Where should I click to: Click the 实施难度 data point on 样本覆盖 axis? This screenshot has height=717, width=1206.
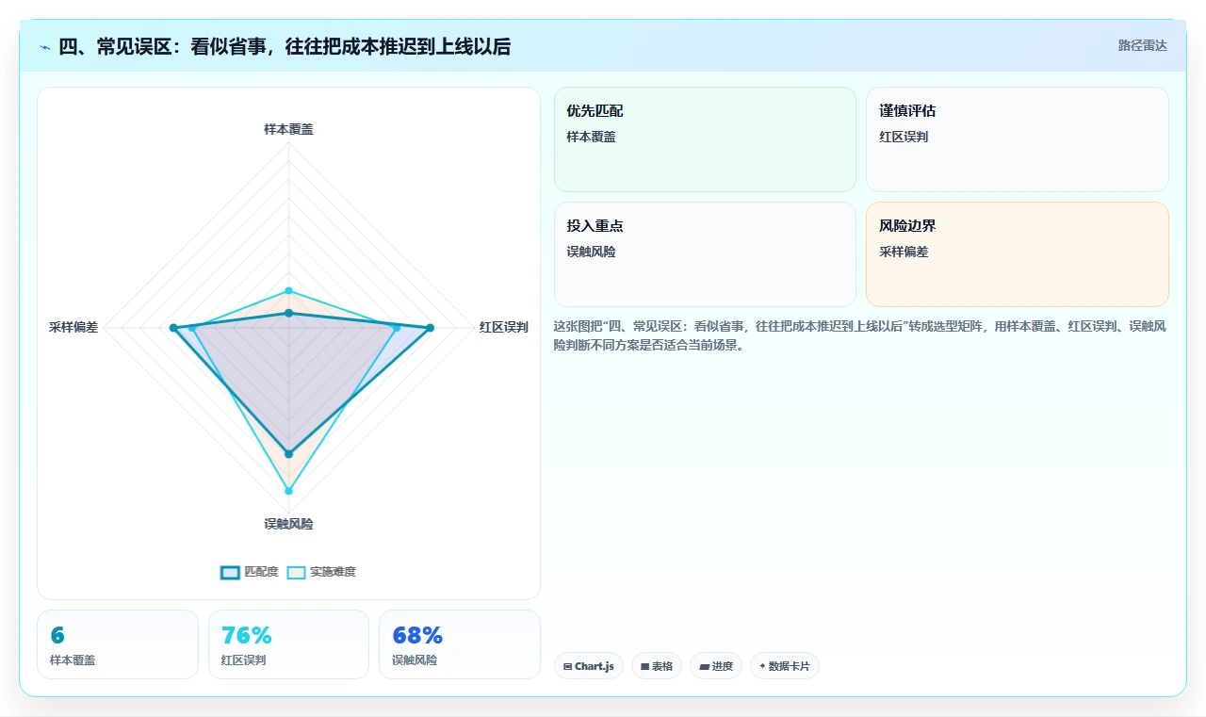(x=288, y=290)
